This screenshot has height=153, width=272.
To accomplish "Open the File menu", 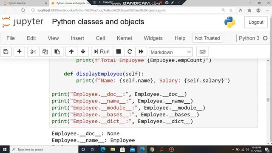I will pos(10,38).
